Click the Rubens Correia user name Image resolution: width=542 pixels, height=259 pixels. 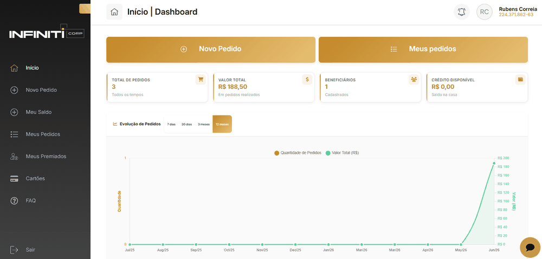(x=518, y=9)
